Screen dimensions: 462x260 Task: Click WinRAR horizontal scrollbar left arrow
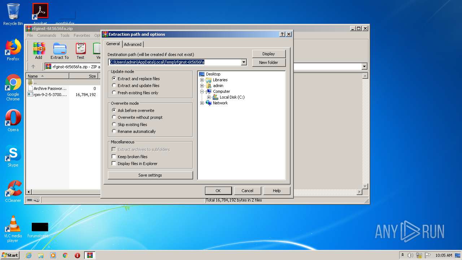(x=29, y=192)
